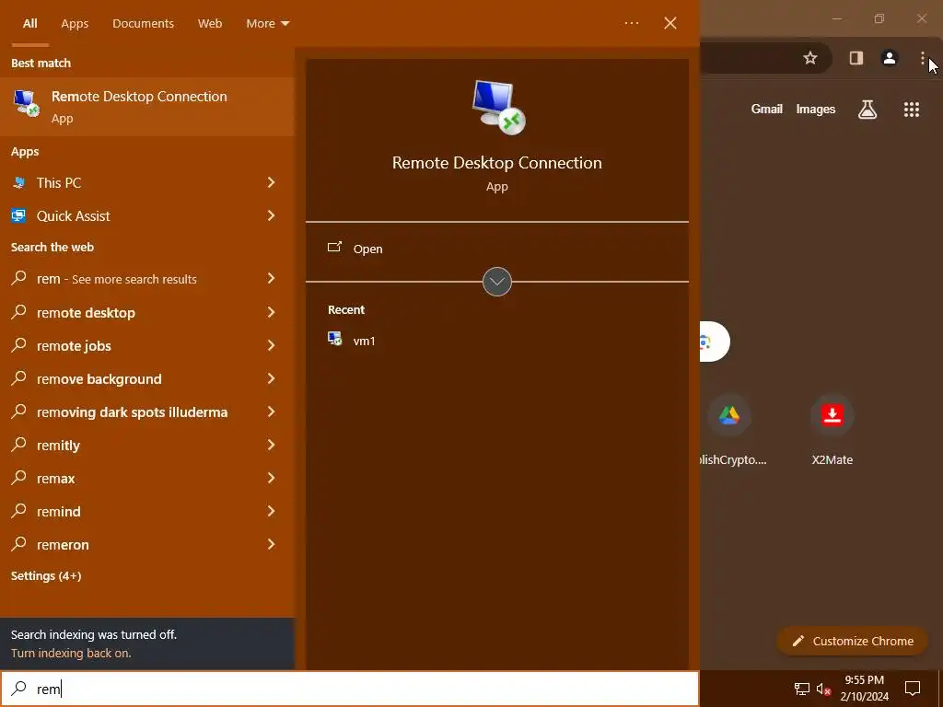Open Chrome side panel icon
Screen dimensions: 943x707
point(856,58)
